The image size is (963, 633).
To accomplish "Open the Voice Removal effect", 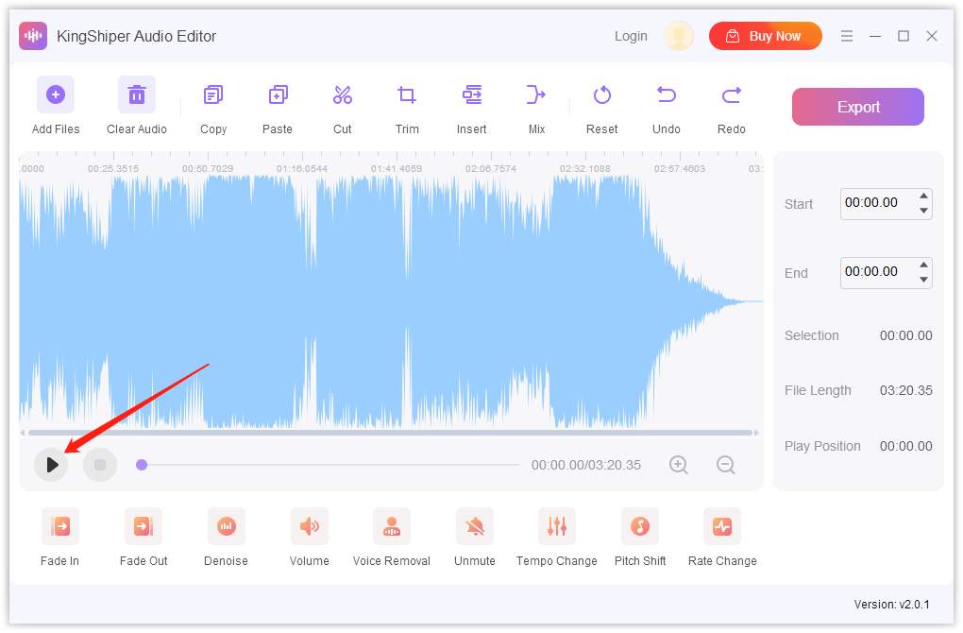I will 392,526.
